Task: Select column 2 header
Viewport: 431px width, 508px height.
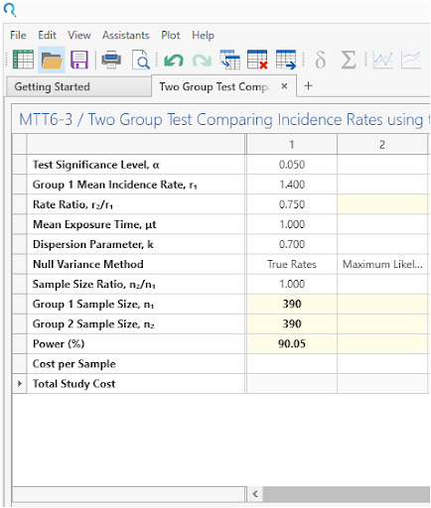Action: click(382, 145)
